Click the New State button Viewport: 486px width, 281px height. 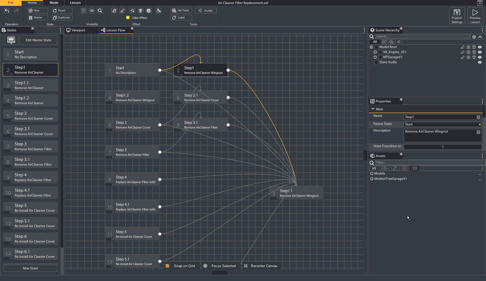30,268
